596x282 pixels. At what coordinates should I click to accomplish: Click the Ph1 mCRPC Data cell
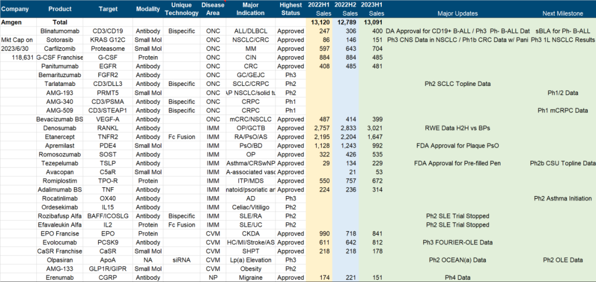click(562, 111)
